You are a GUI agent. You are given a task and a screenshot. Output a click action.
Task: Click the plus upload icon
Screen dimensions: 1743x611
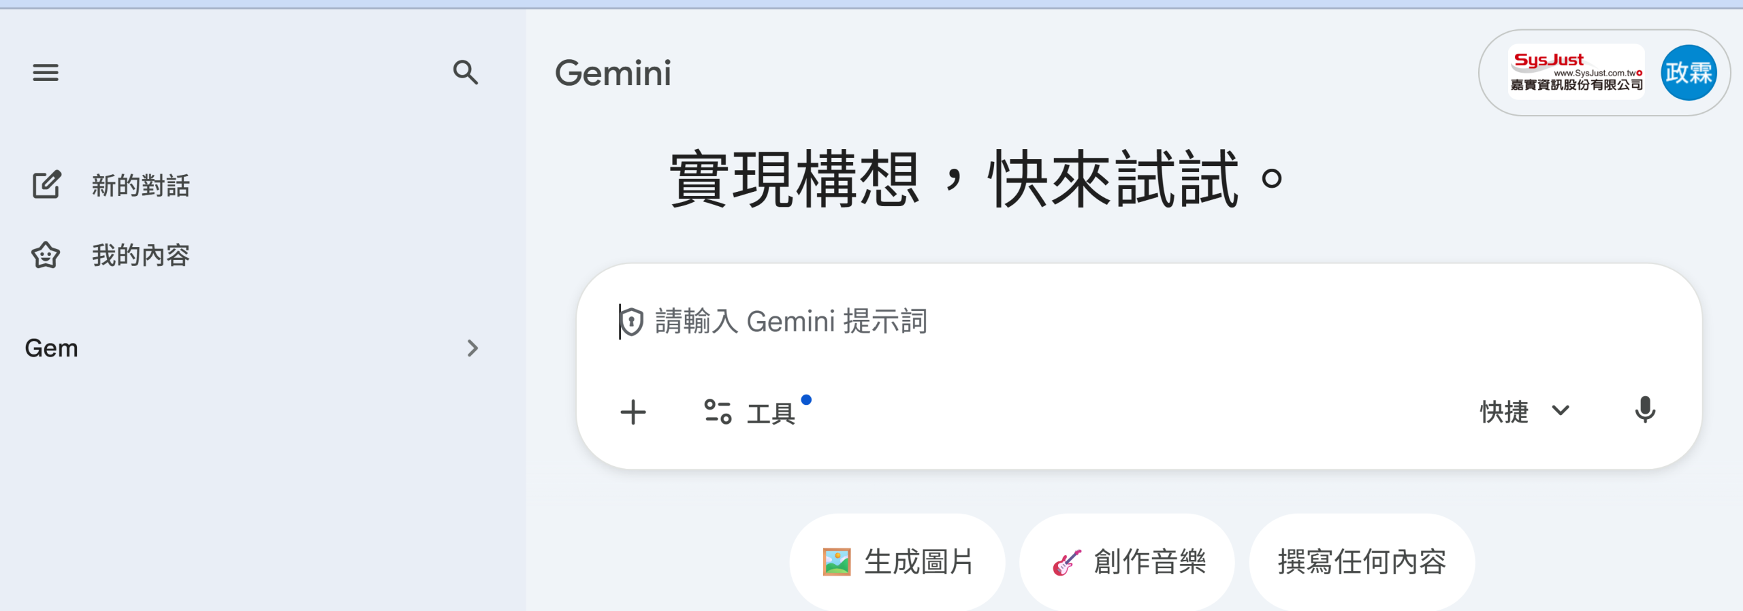(x=633, y=412)
